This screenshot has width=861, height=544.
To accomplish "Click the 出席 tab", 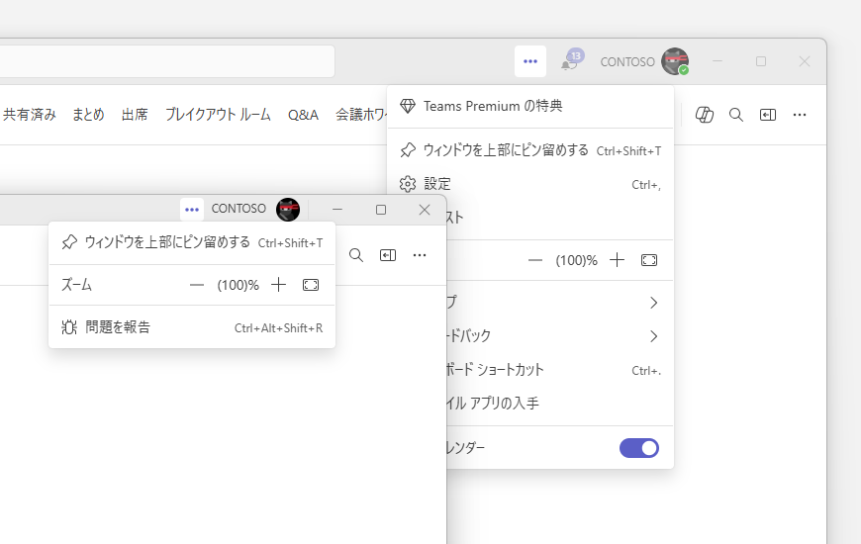I will tap(135, 115).
